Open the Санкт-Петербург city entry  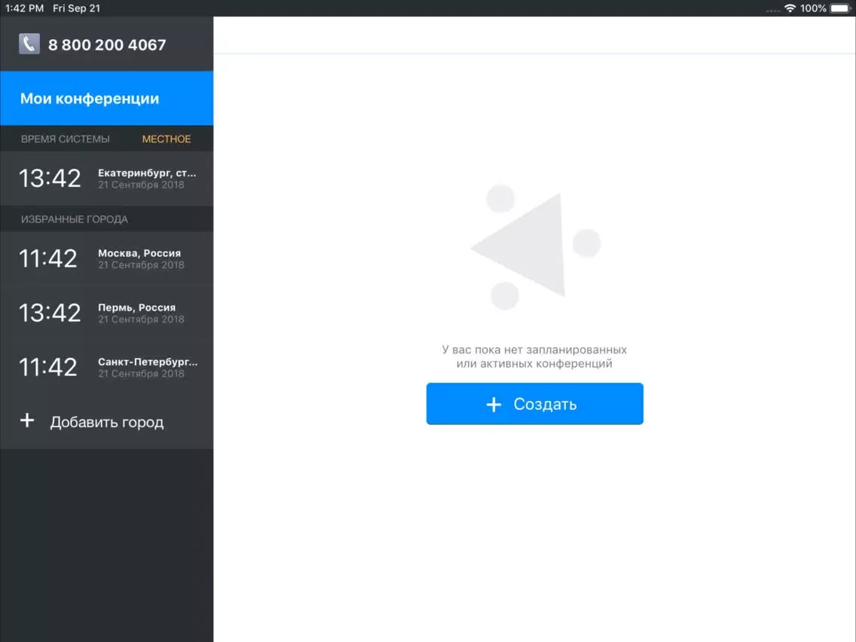pyautogui.click(x=106, y=367)
